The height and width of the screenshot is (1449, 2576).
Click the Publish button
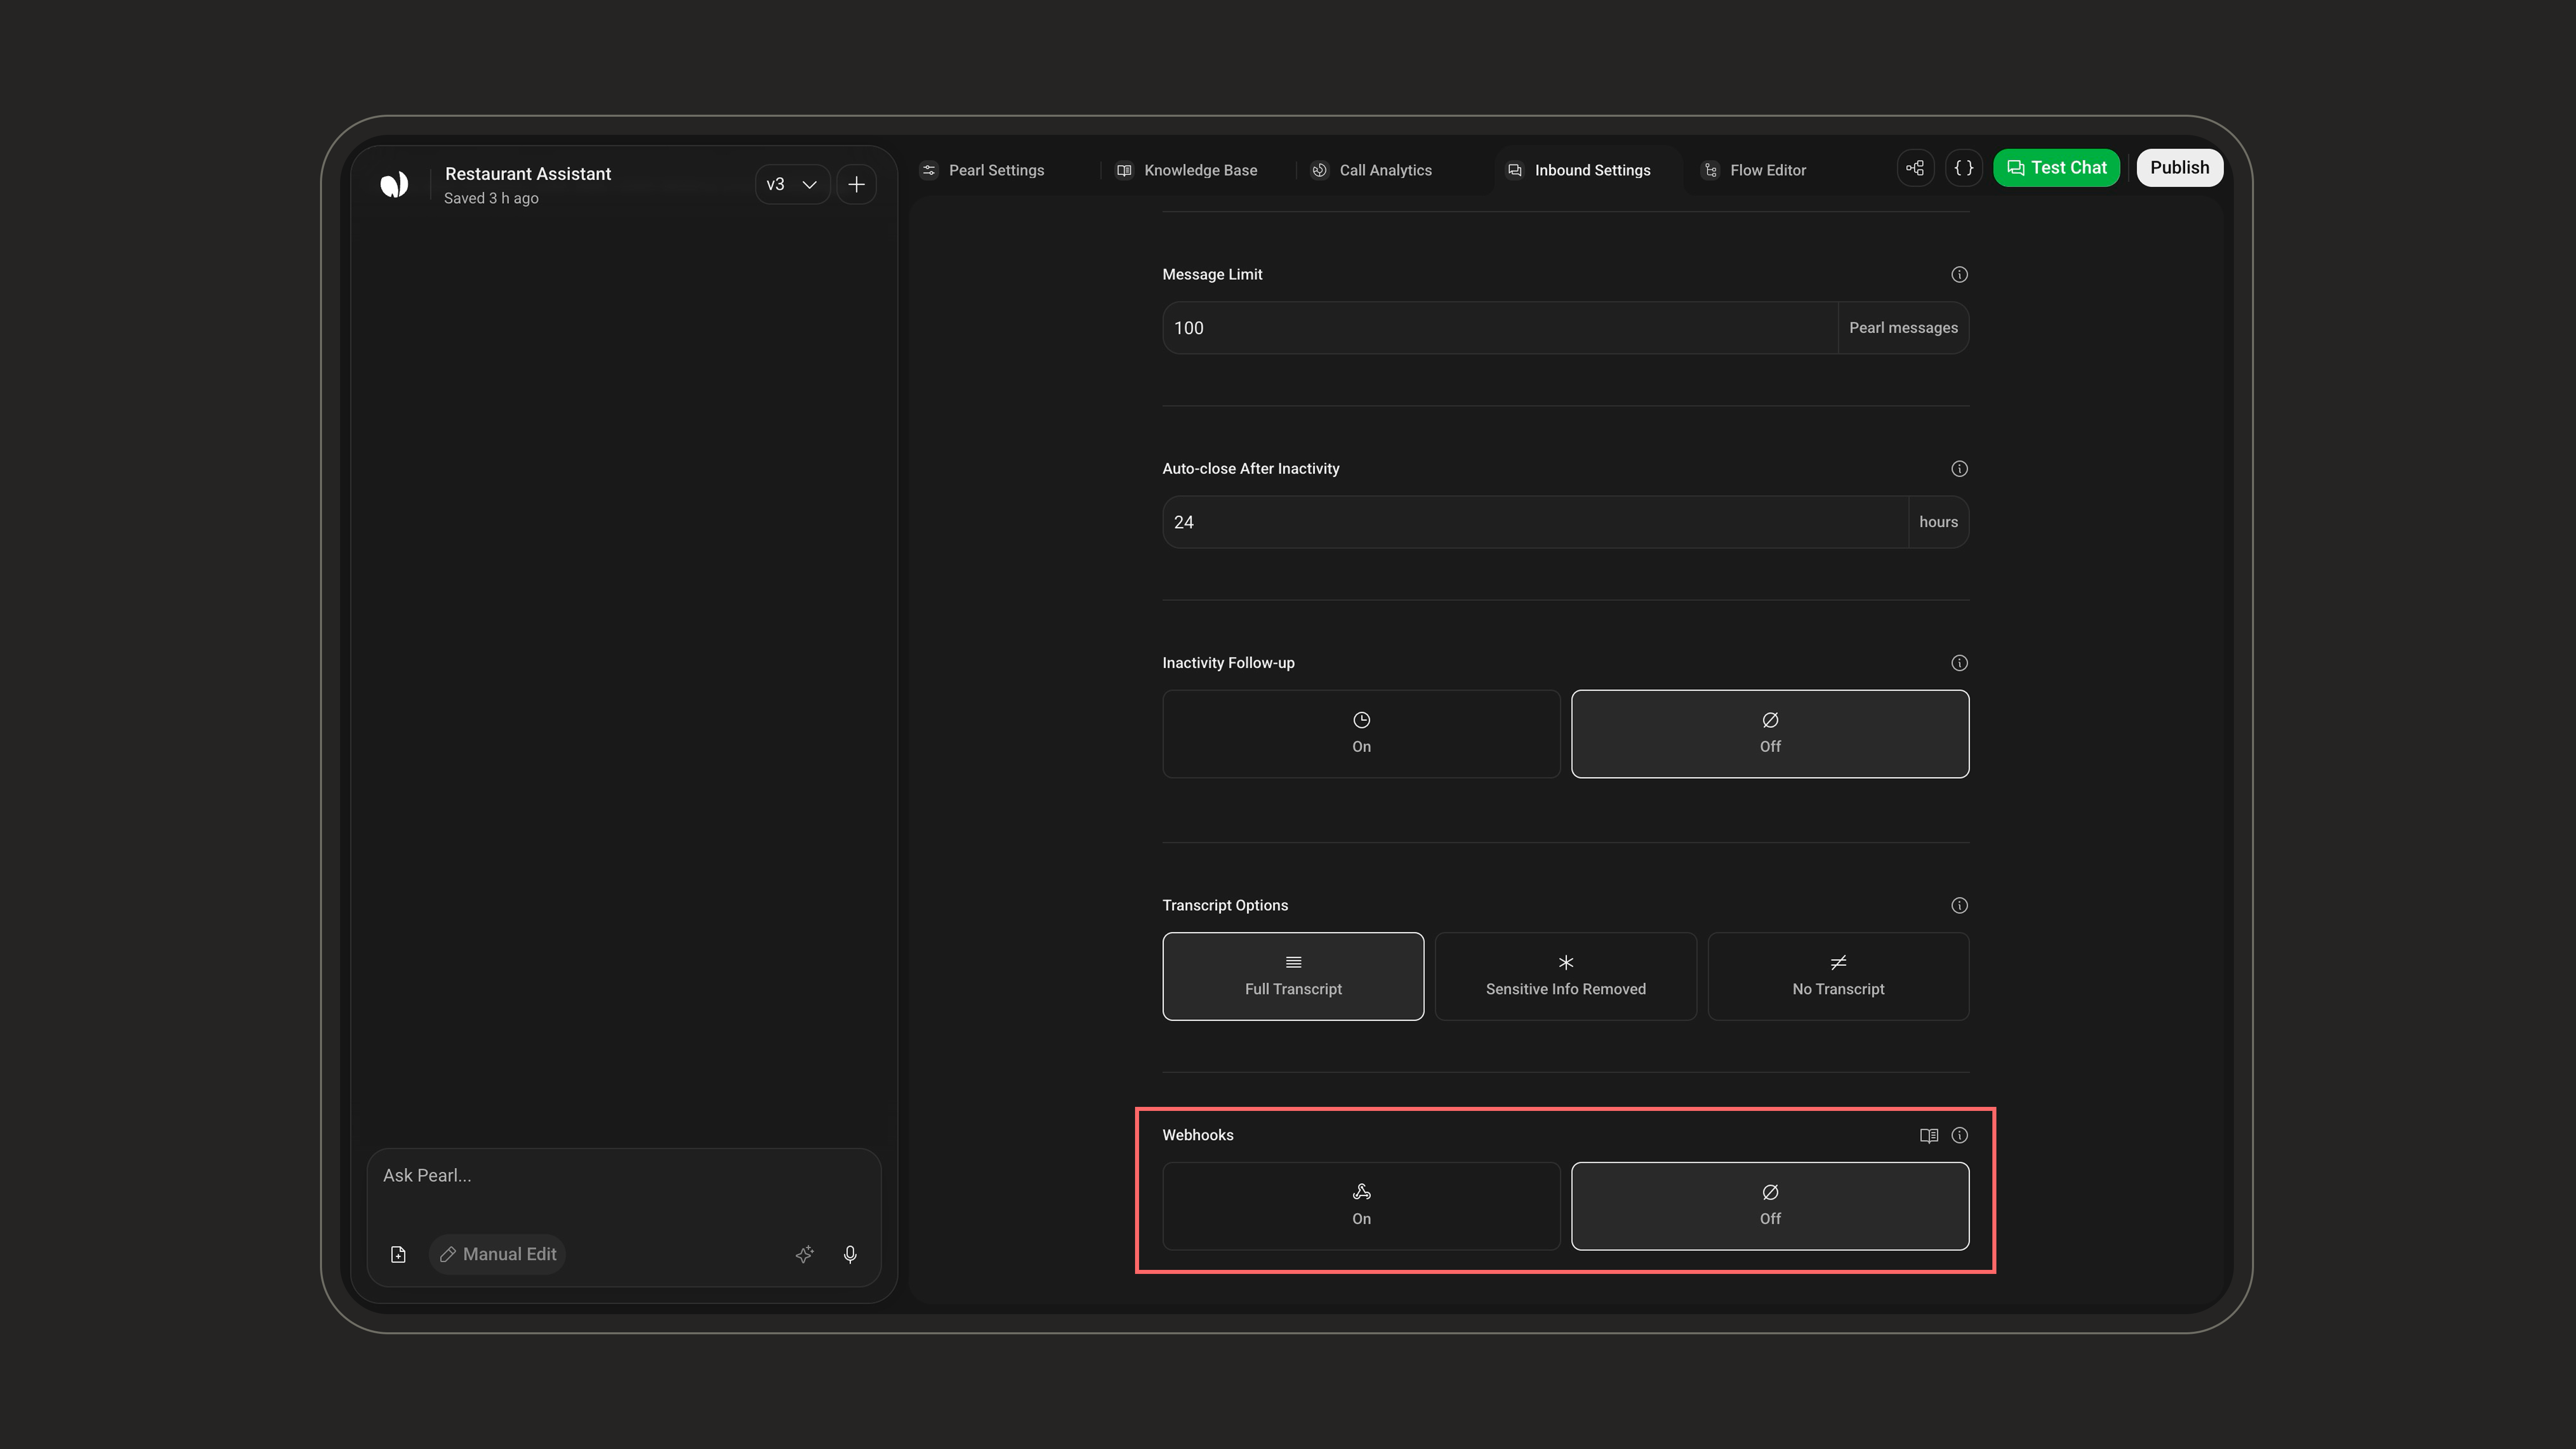pyautogui.click(x=2180, y=168)
